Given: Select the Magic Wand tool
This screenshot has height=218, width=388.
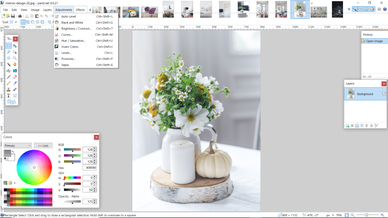Looking at the screenshot, I should pyautogui.click(x=8, y=64).
